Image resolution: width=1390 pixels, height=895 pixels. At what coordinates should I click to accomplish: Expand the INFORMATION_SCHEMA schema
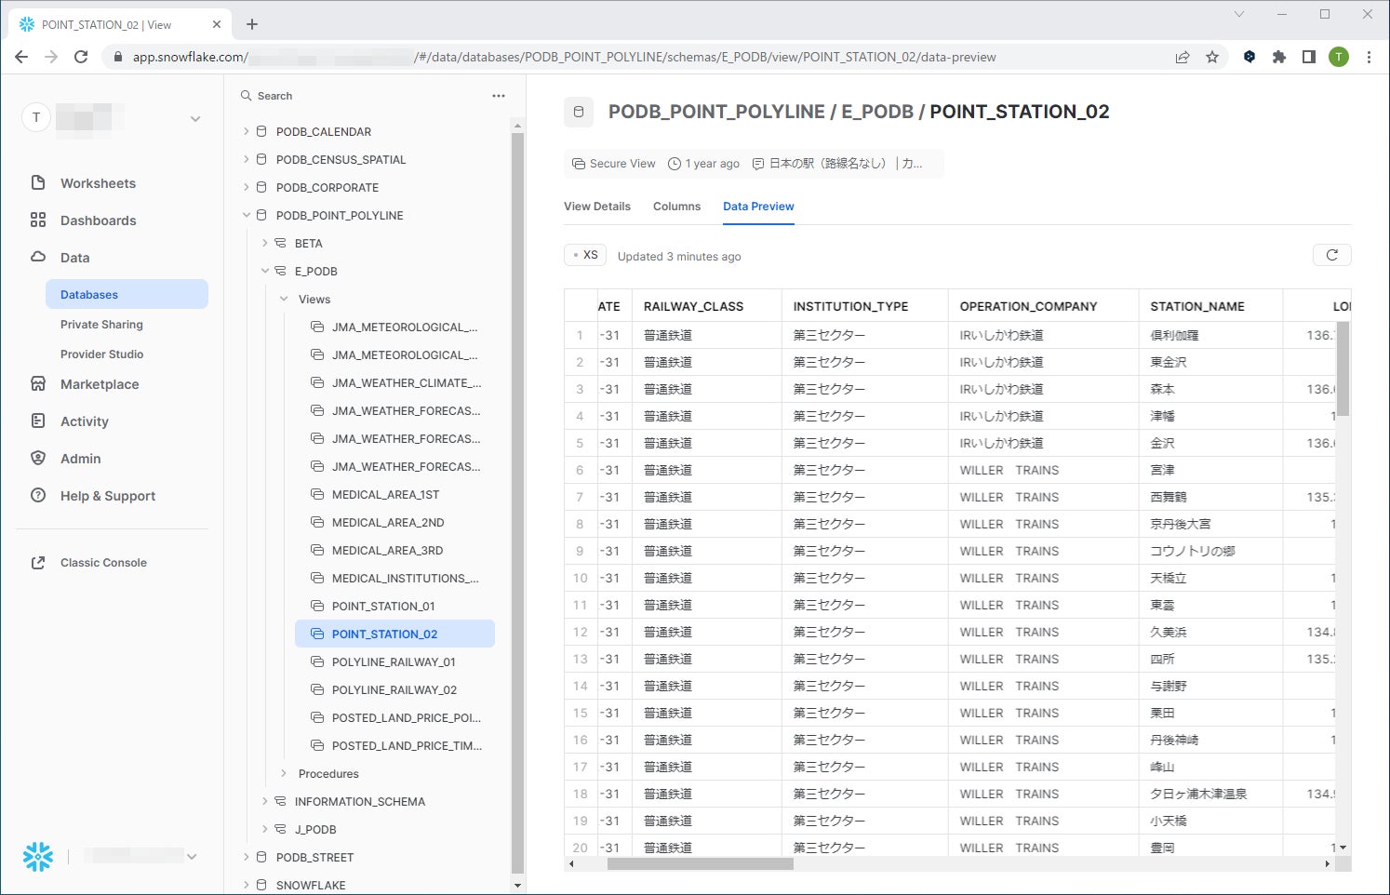point(265,801)
